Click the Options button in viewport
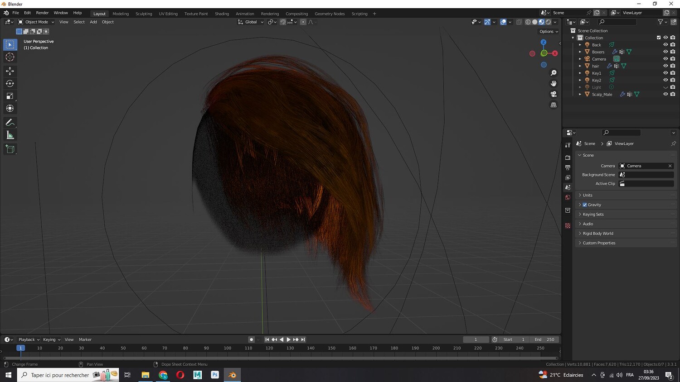Image resolution: width=680 pixels, height=382 pixels. tap(549, 32)
